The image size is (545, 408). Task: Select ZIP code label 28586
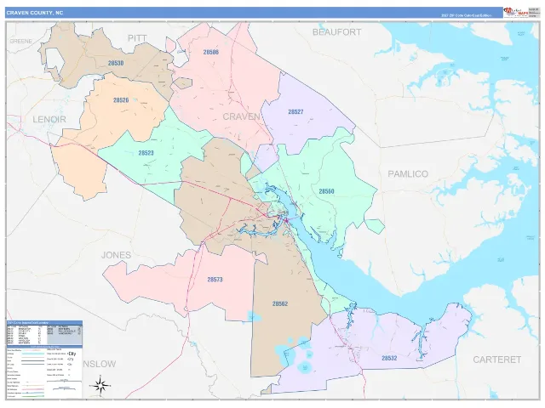tap(211, 53)
